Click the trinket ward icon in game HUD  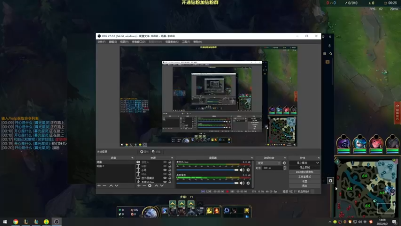[x=247, y=210]
